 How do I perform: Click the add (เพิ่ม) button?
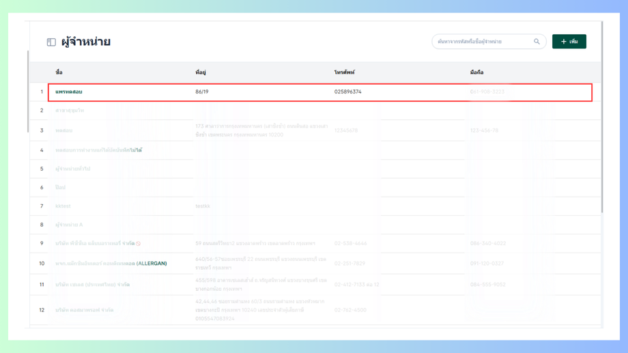point(569,41)
